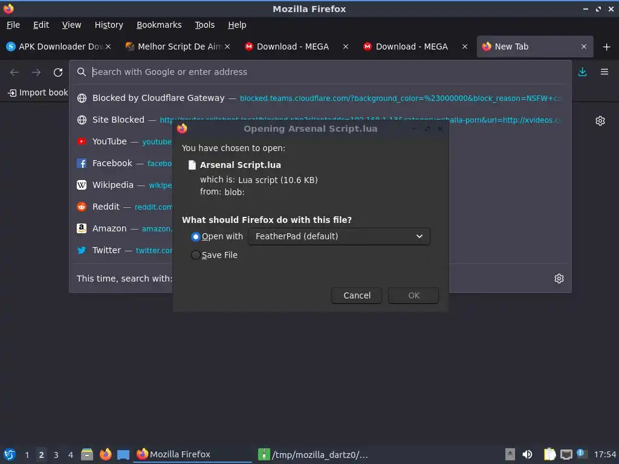Image resolution: width=619 pixels, height=464 pixels.
Task: Click the address bar search field
Action: point(320,72)
